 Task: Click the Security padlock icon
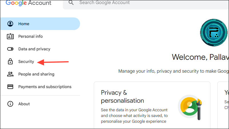[10, 61]
